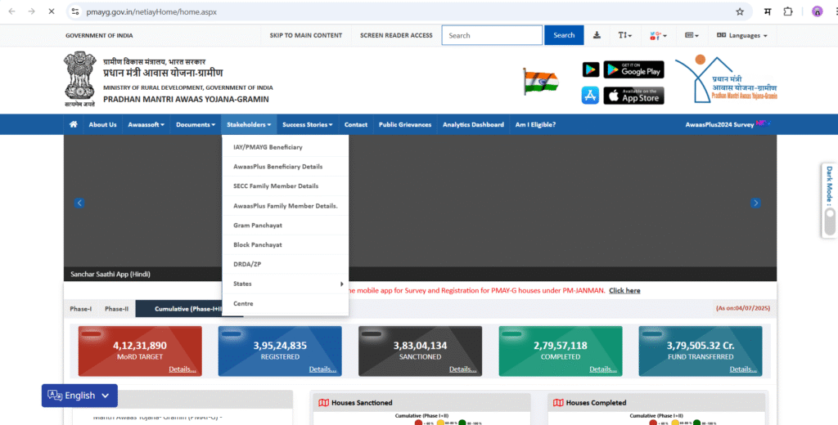Click the previous slide arrow on carousel

(79, 203)
